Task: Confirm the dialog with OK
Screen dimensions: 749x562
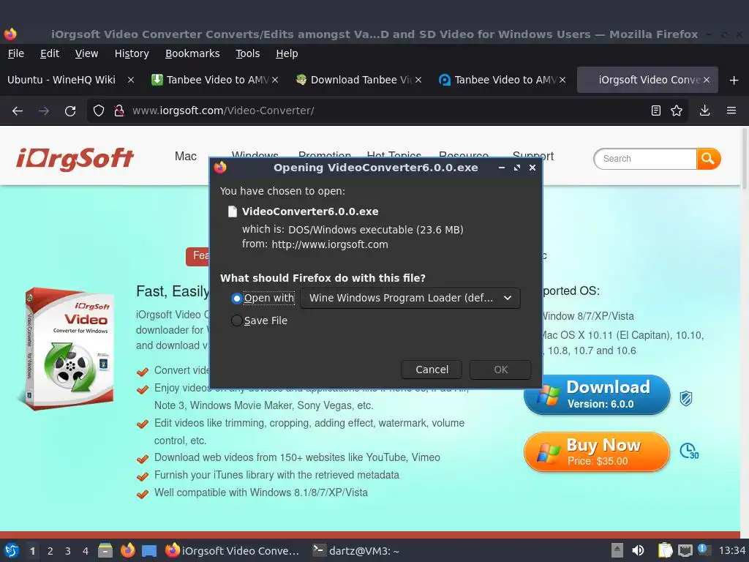Action: coord(500,370)
